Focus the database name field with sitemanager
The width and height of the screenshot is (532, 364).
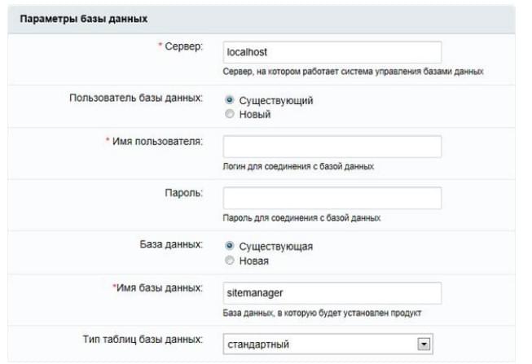click(x=332, y=293)
